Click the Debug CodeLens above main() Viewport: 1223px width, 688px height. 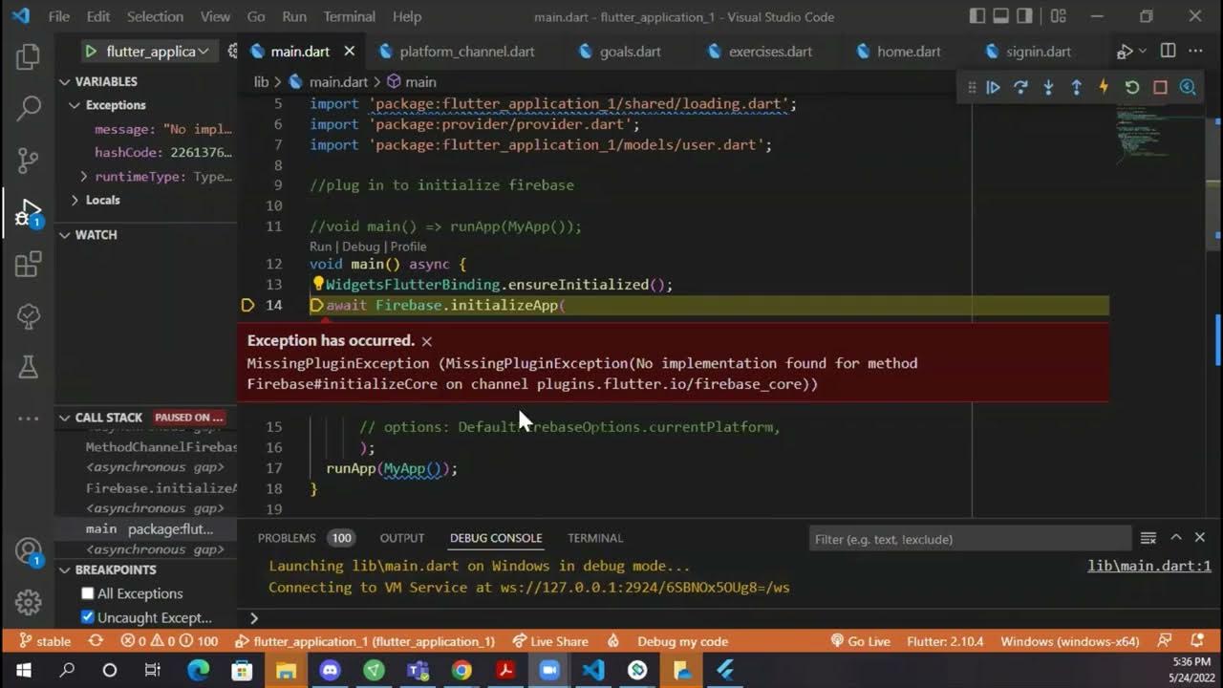pyautogui.click(x=360, y=247)
